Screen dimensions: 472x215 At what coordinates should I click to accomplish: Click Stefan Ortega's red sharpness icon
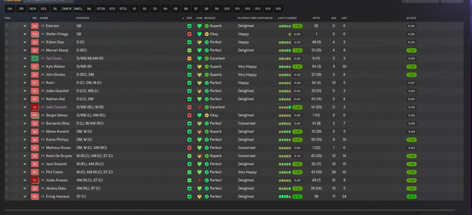tap(189, 34)
